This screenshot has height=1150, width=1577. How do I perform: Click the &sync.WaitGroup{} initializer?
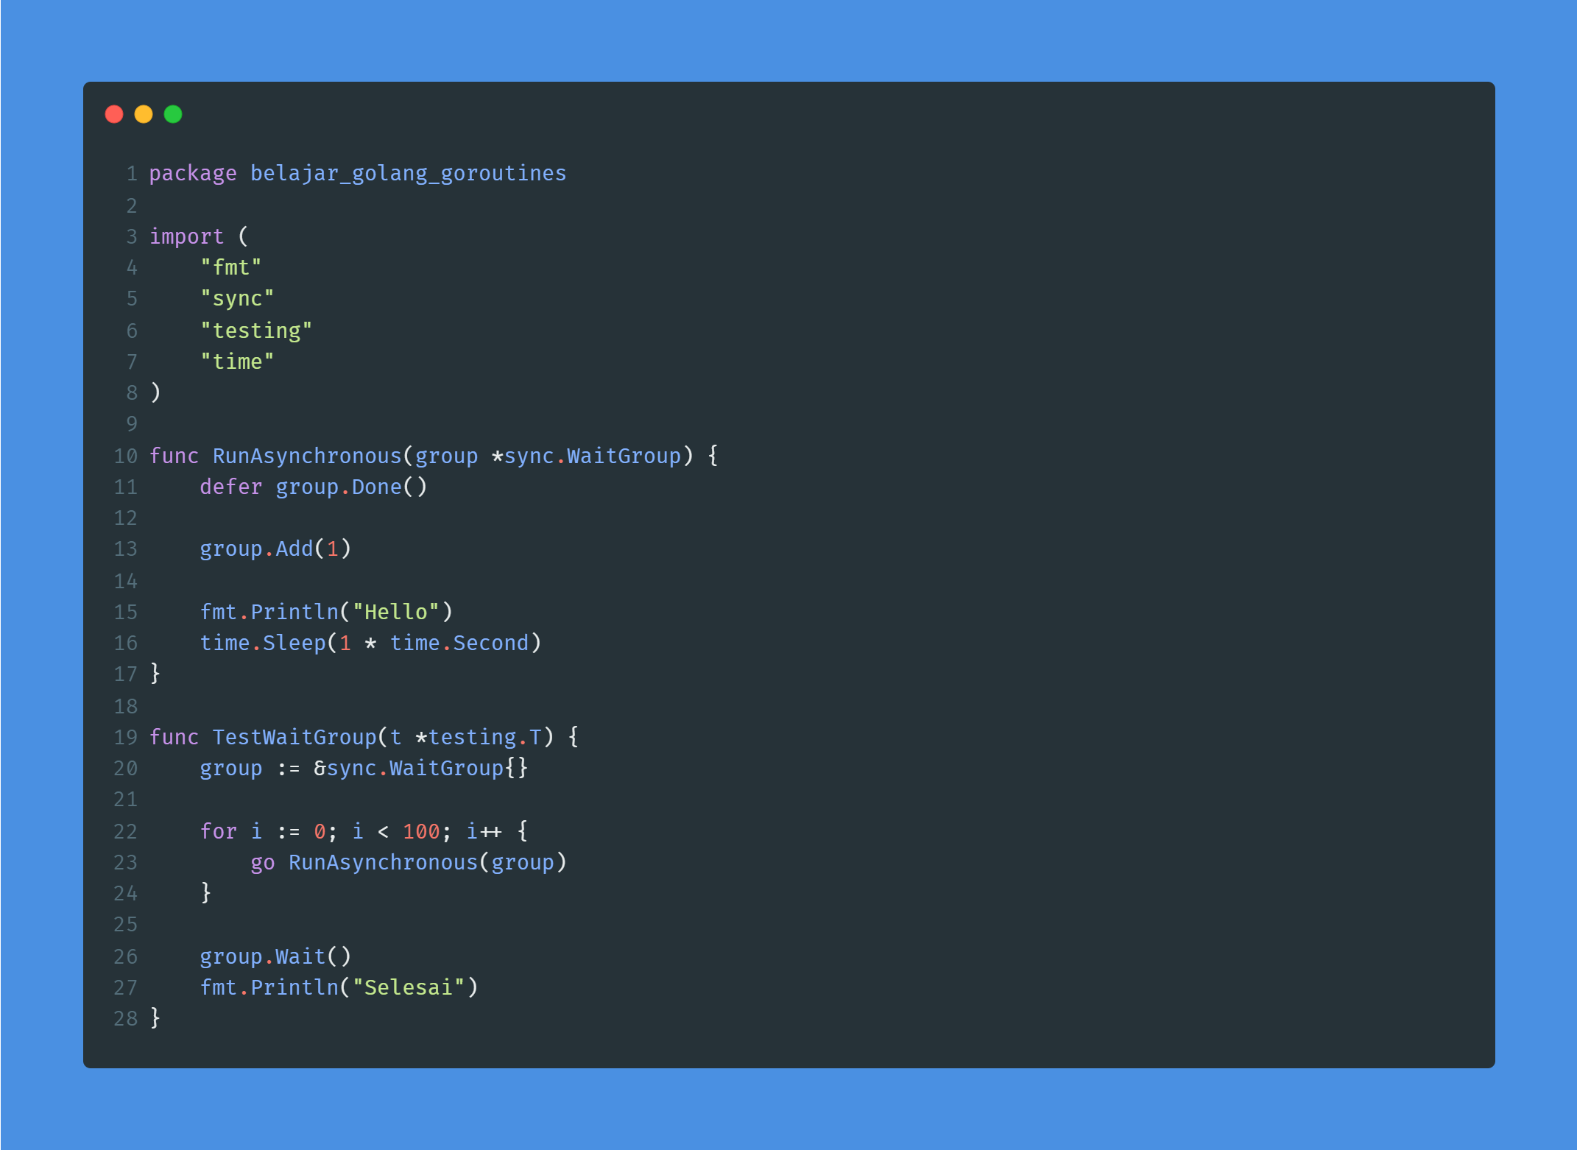[421, 769]
